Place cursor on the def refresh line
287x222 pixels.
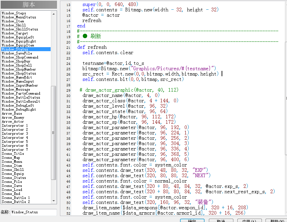tap(92, 47)
